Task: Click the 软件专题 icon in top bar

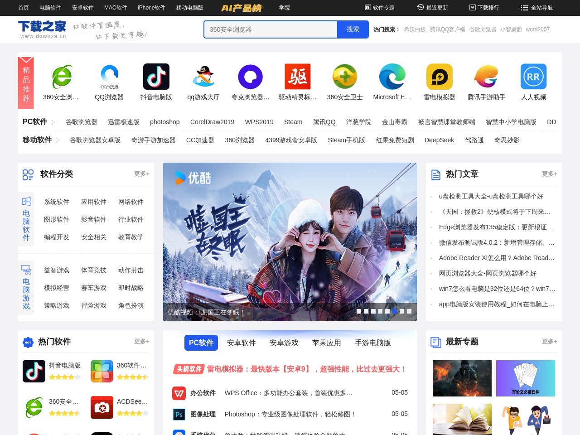Action: (368, 7)
